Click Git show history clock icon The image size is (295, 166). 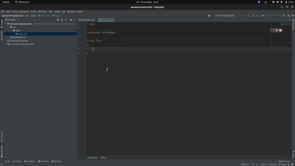pos(280,15)
